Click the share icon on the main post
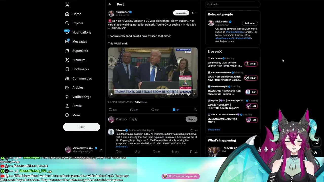324x182 pixels. point(195,110)
